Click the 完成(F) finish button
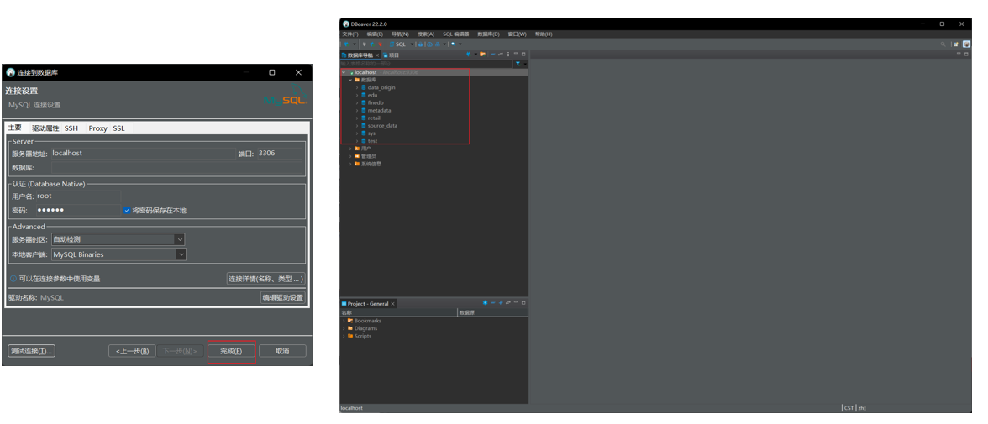Viewport: 988px width, 424px height. point(231,351)
